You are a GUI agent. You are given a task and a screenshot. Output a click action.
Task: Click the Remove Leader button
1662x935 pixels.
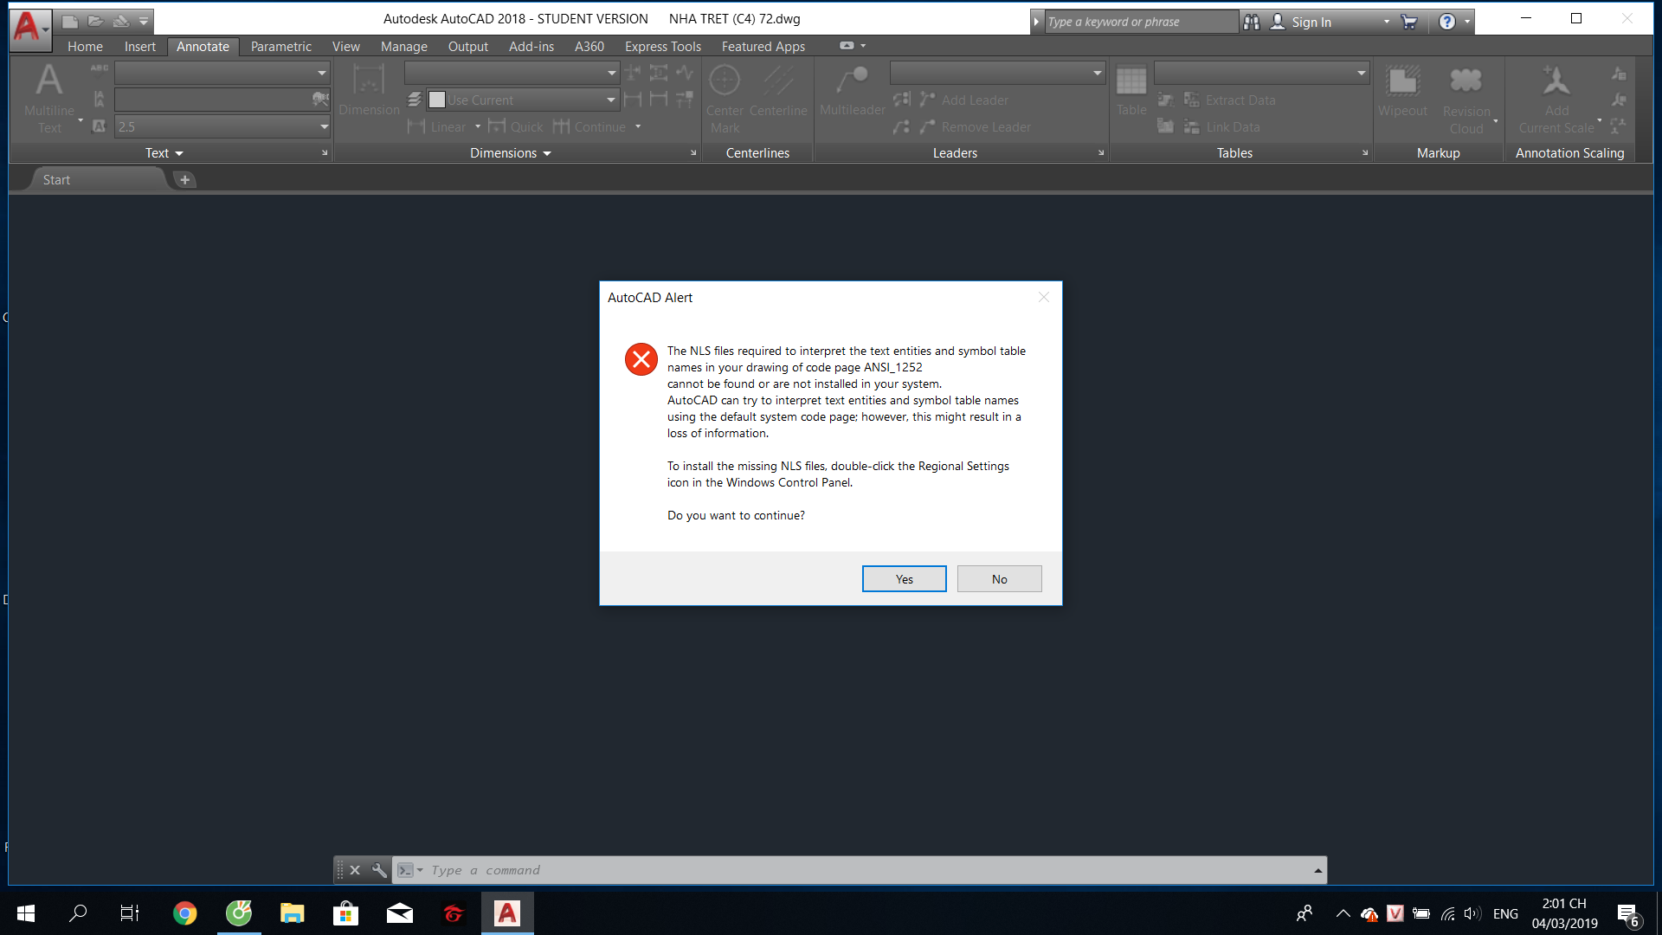tap(976, 127)
